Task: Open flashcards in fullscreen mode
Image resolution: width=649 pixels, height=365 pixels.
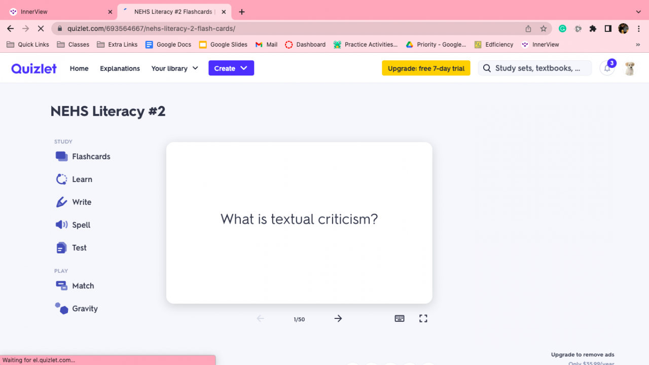Action: coord(423,318)
